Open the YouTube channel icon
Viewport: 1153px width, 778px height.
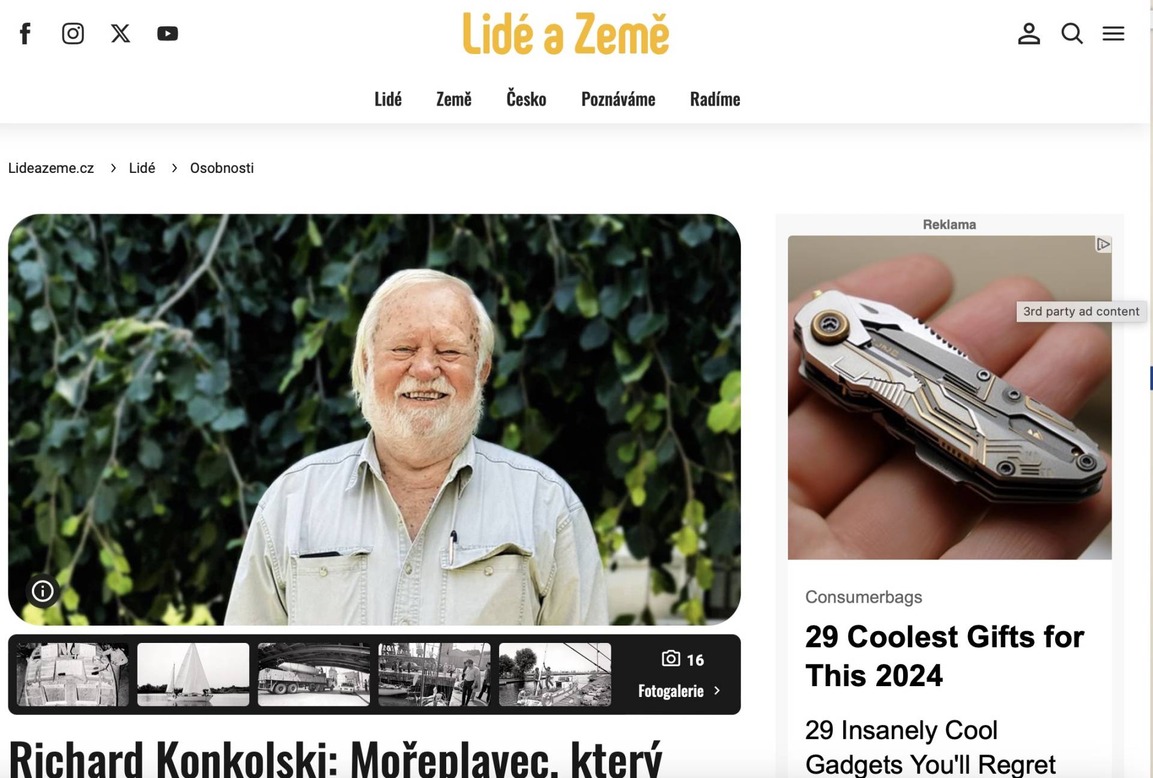coord(168,34)
